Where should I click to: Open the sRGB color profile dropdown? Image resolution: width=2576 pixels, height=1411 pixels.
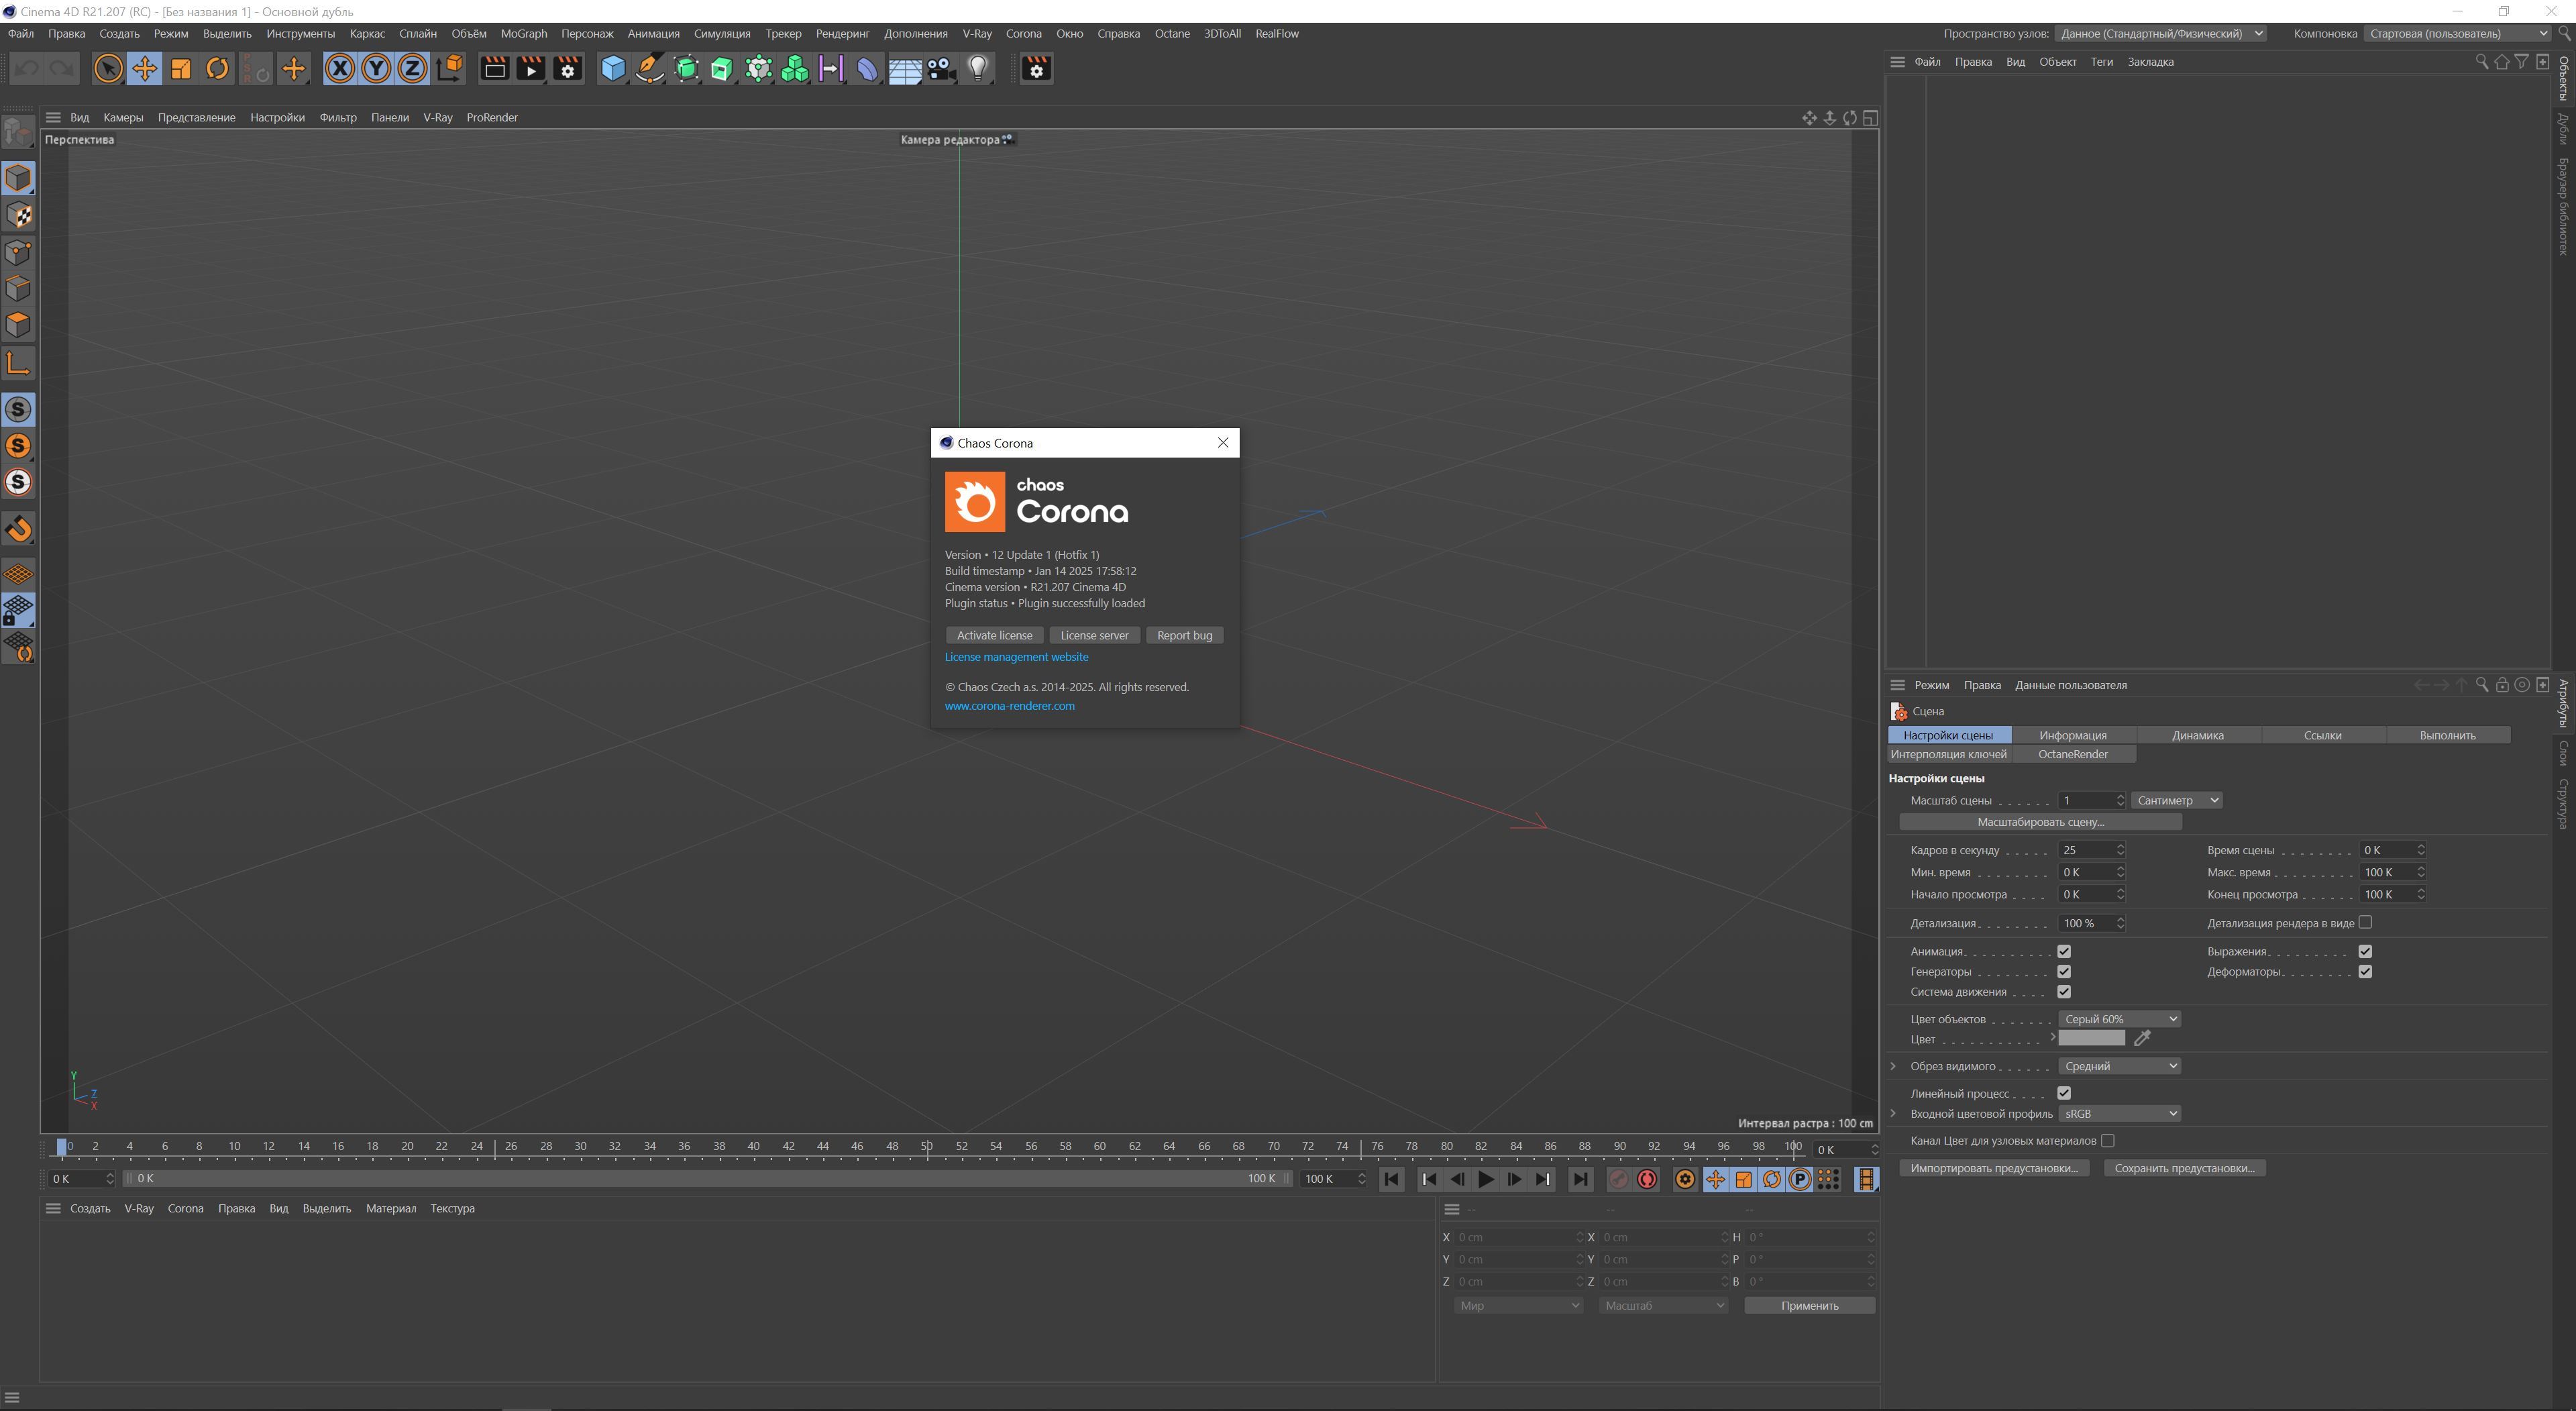[x=2119, y=1114]
